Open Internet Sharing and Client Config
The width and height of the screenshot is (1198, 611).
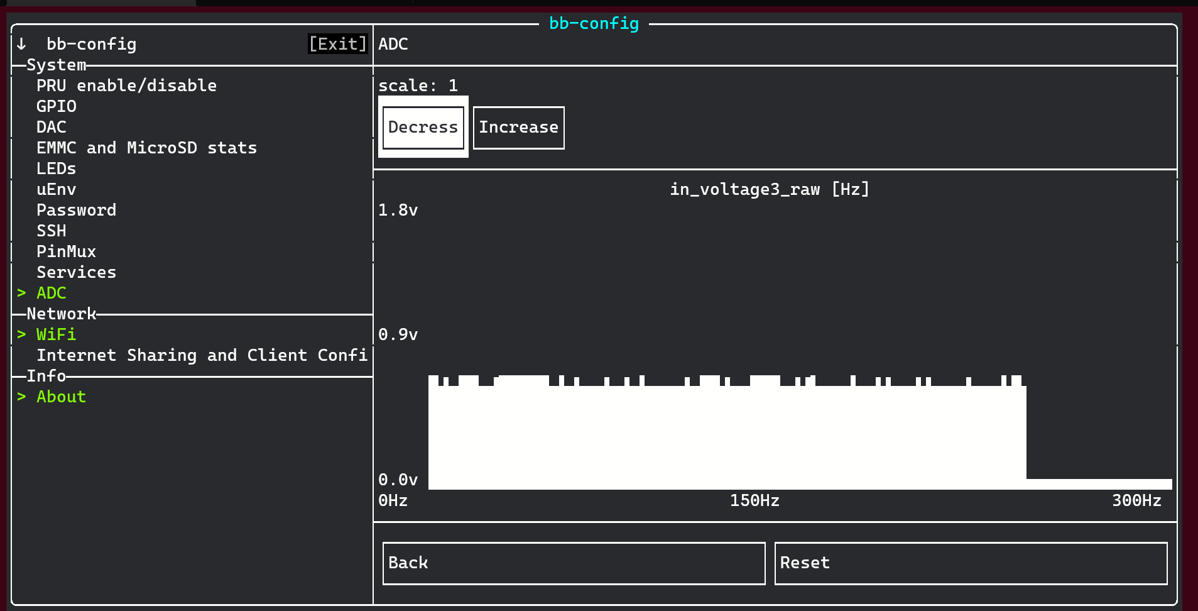tap(202, 355)
